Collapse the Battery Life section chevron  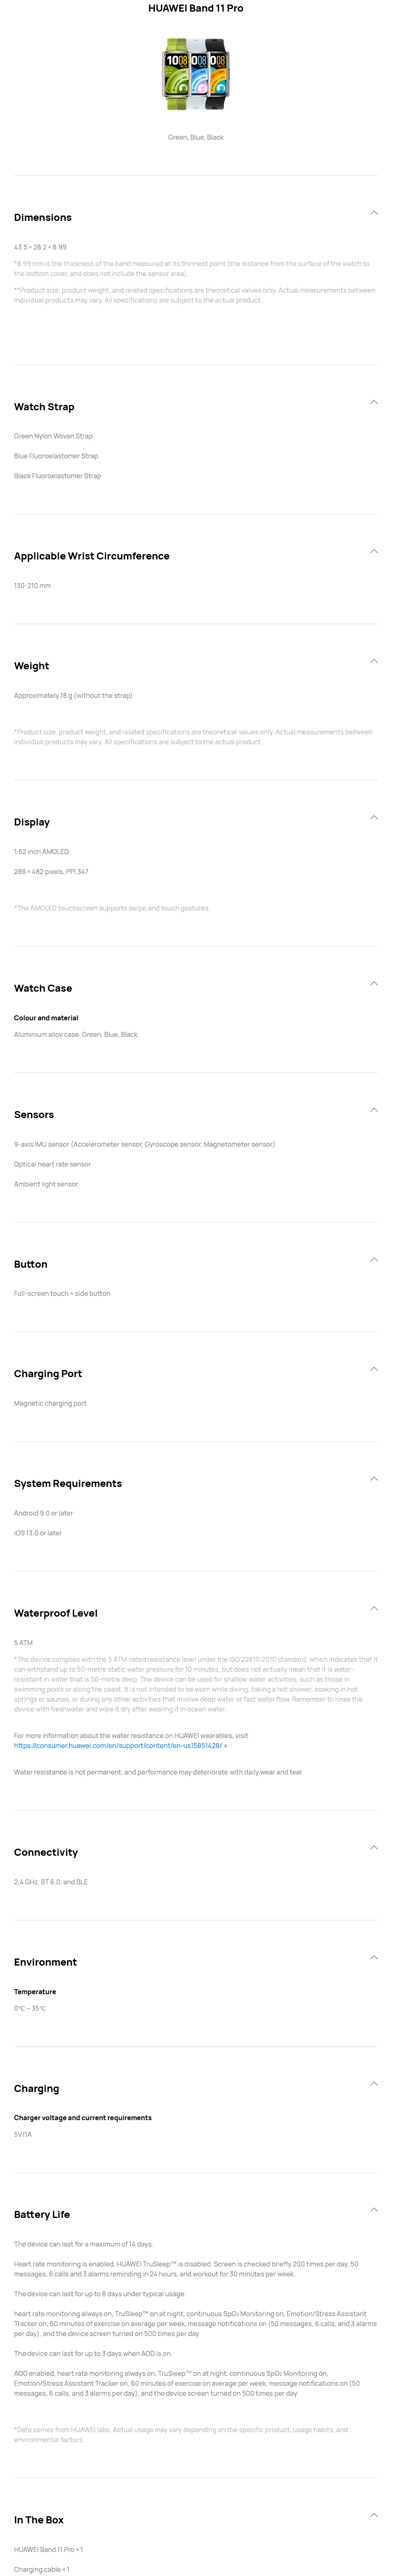pos(373,2209)
